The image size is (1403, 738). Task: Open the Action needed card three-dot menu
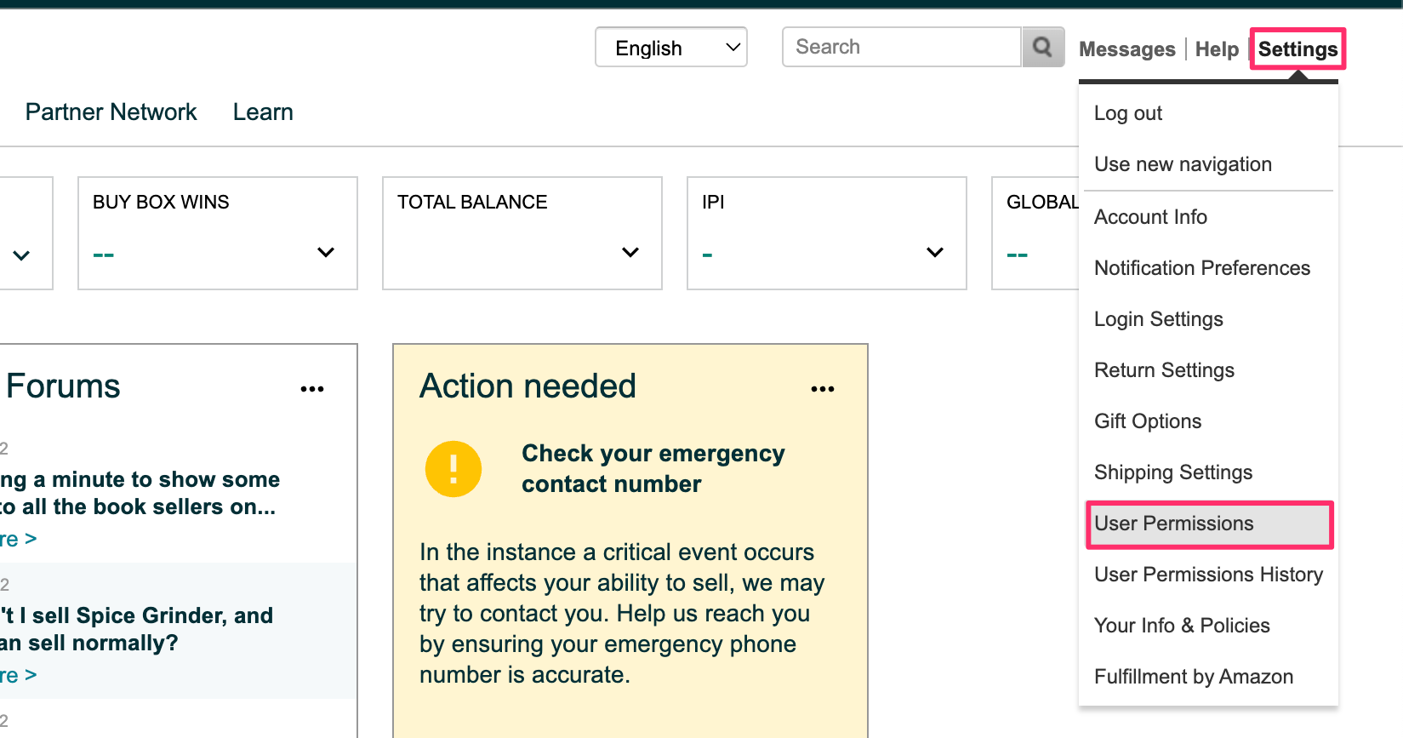(822, 389)
